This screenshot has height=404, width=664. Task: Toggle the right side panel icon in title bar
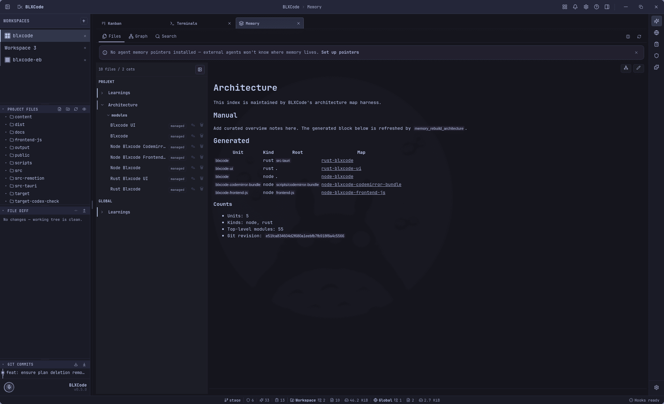coord(607,7)
